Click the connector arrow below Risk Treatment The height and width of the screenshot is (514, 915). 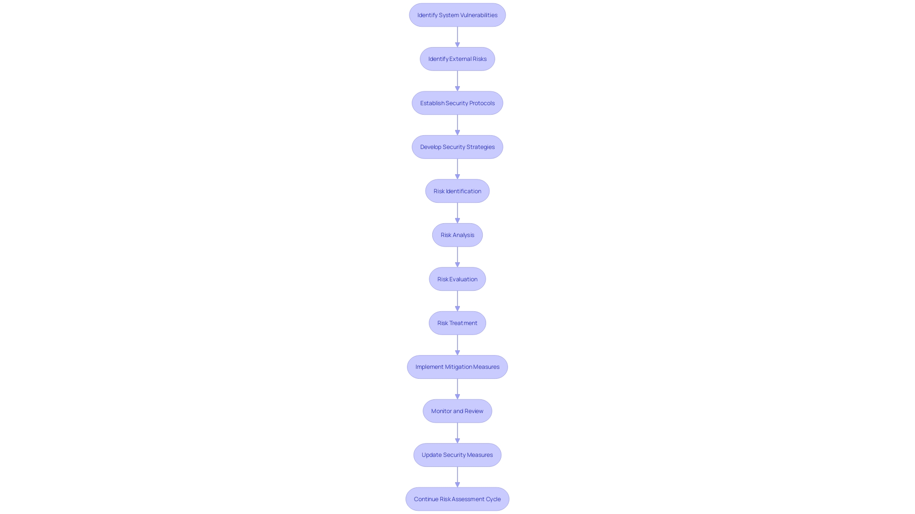pos(457,345)
